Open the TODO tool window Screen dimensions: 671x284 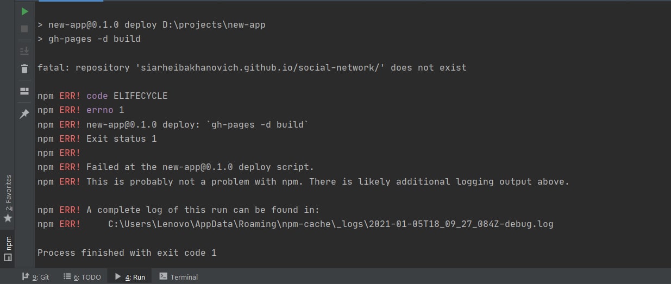[x=82, y=277]
